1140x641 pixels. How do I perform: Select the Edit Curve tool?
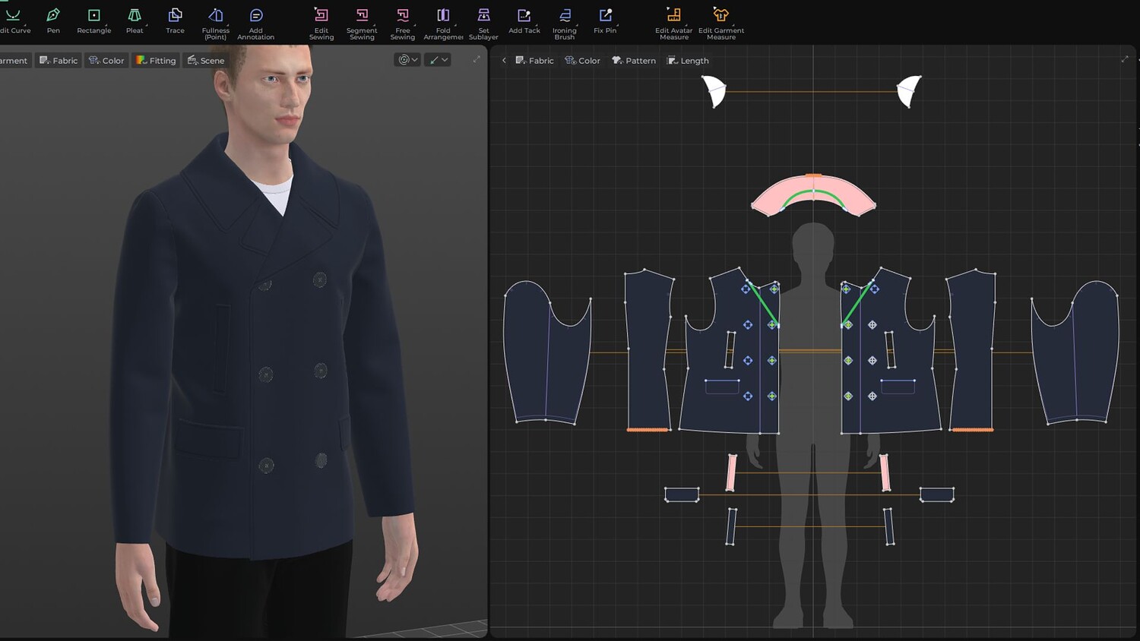click(x=14, y=21)
